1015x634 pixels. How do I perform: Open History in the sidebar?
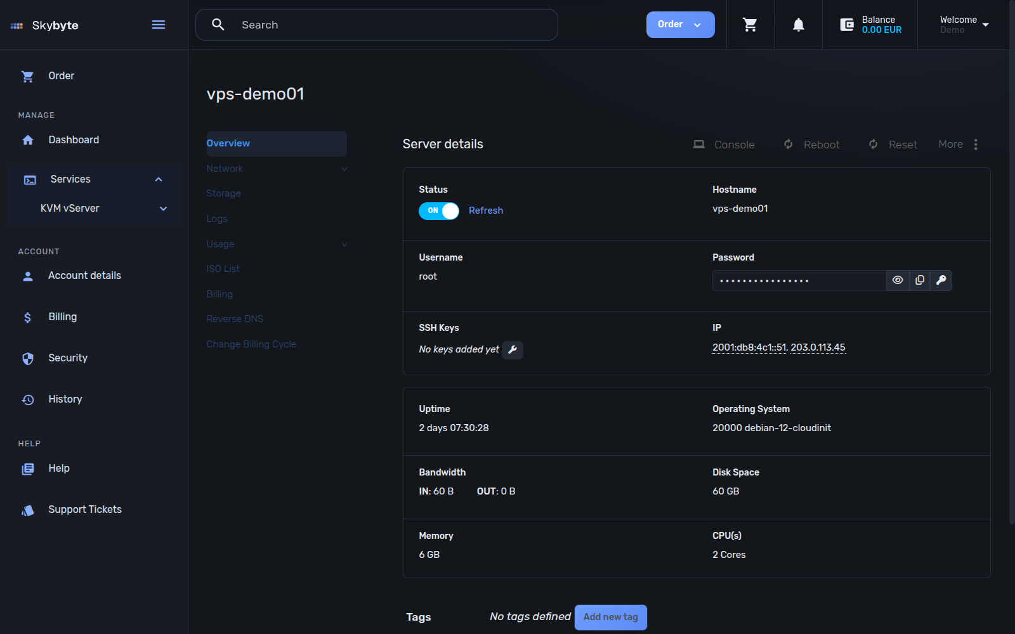[65, 399]
